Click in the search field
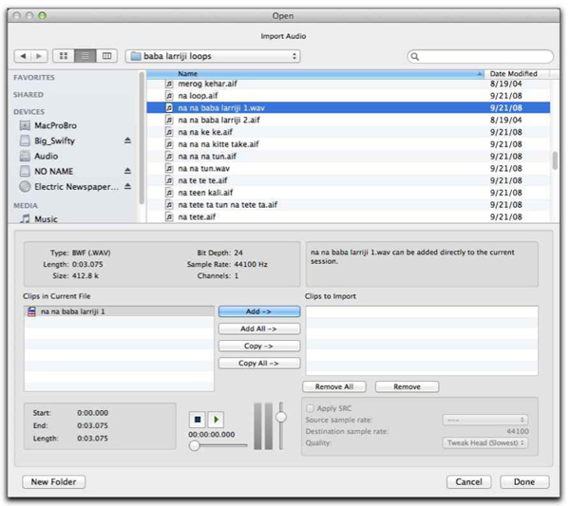The width and height of the screenshot is (570, 506). click(480, 57)
